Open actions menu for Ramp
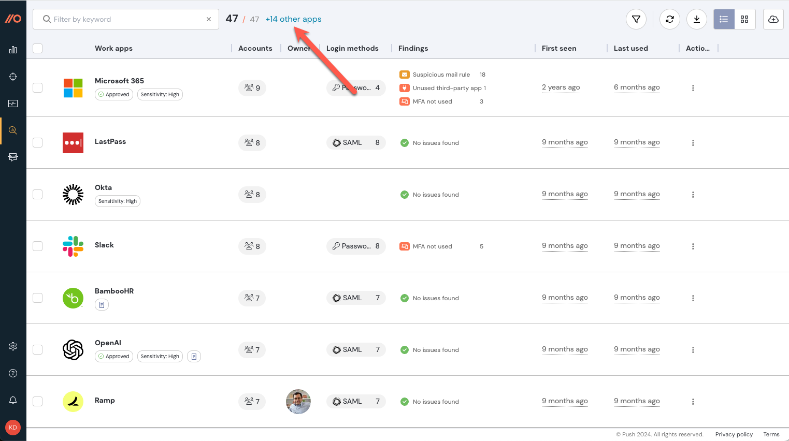The image size is (789, 441). (x=693, y=402)
